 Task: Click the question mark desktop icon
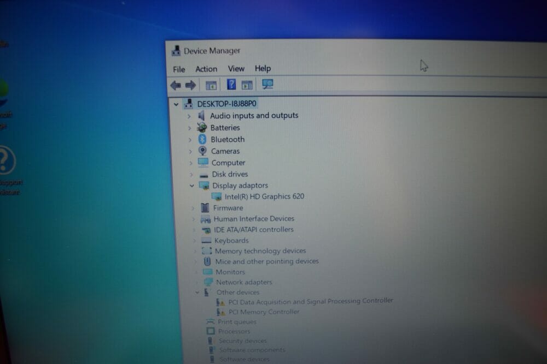coord(6,160)
